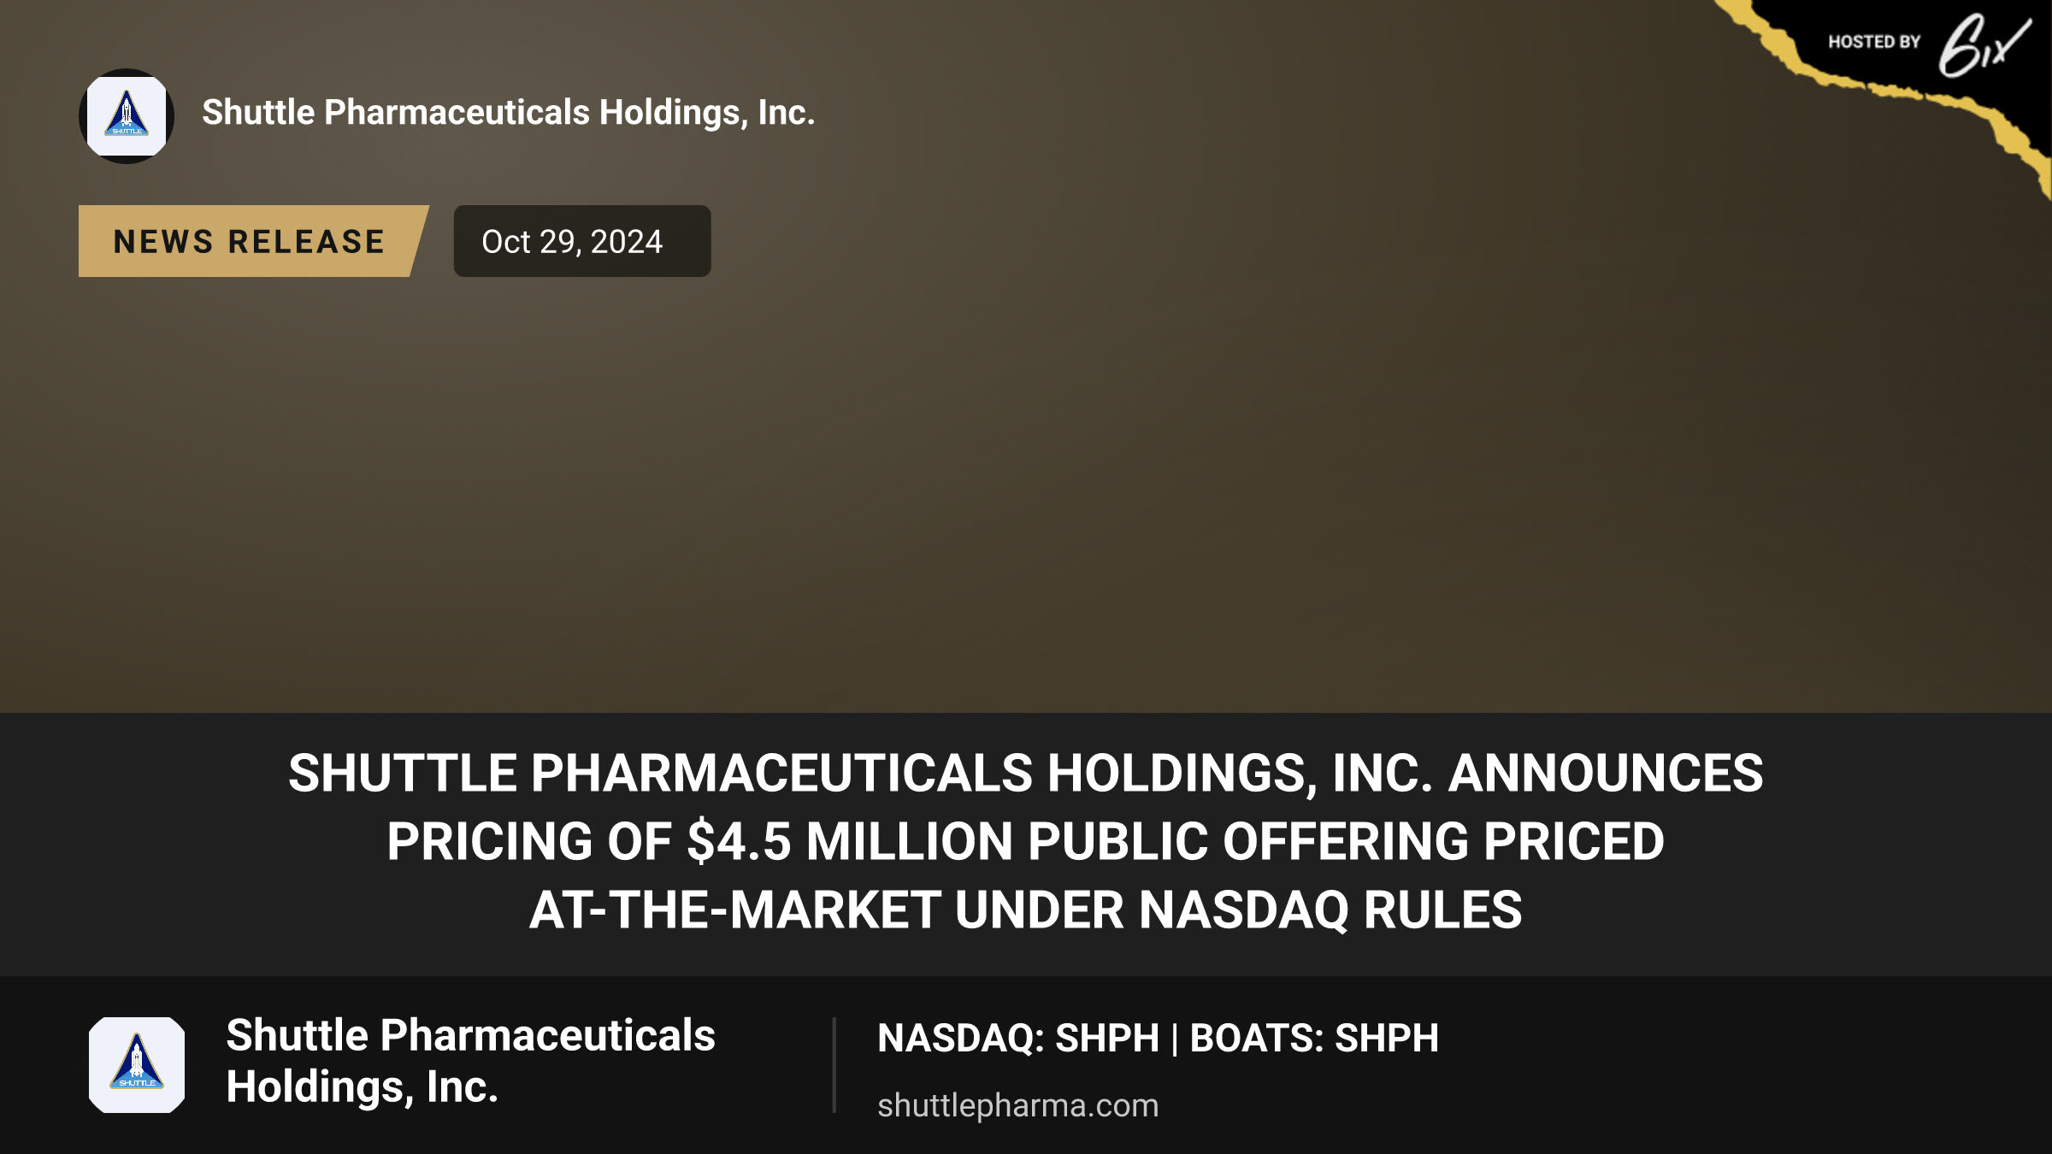Click the HOSTED BY label

click(1874, 42)
